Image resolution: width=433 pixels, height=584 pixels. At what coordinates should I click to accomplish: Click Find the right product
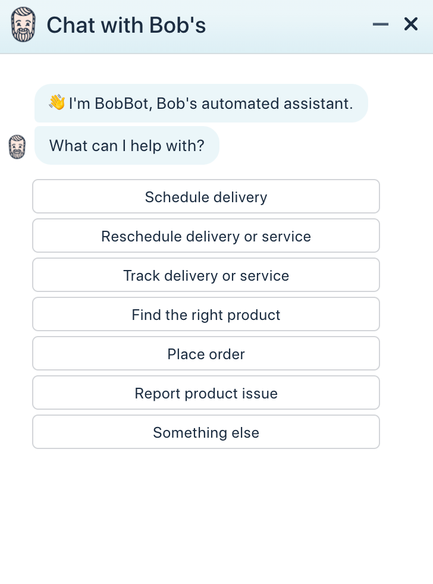click(206, 314)
